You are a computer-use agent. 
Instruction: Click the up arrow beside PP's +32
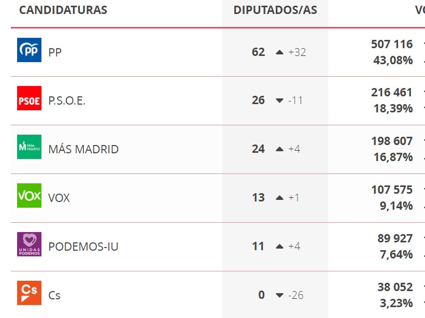click(279, 52)
